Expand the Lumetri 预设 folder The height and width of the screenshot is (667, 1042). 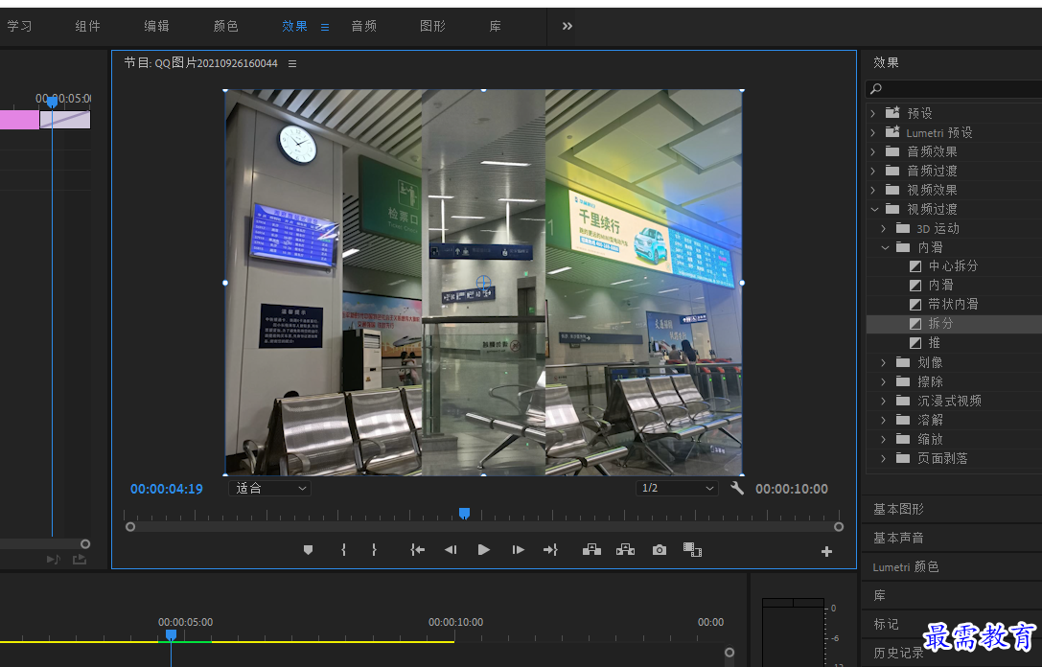(x=873, y=133)
